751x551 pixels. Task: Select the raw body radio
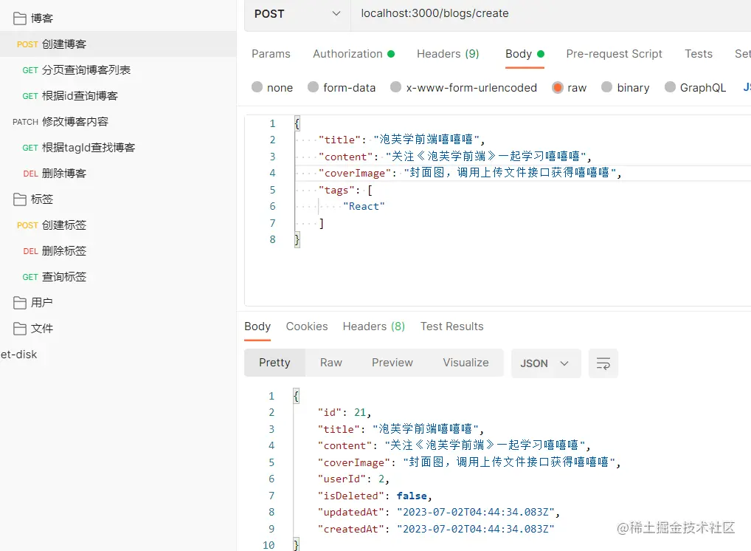click(x=558, y=87)
